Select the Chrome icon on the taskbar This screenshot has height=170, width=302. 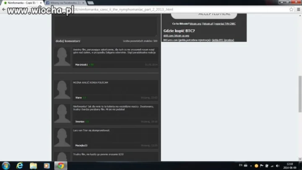[x=61, y=166]
